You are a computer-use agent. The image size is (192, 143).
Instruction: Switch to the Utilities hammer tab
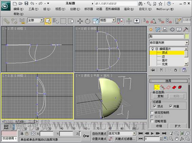point(185,29)
